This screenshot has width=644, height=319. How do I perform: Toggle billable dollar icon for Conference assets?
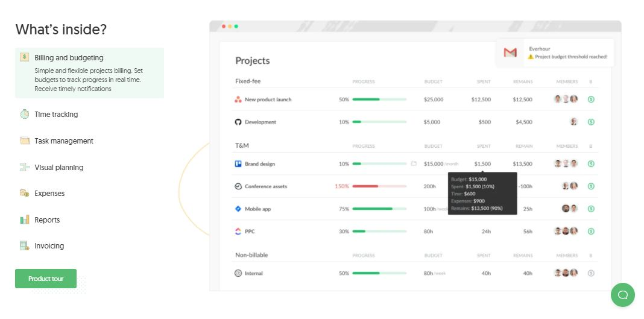(x=591, y=186)
